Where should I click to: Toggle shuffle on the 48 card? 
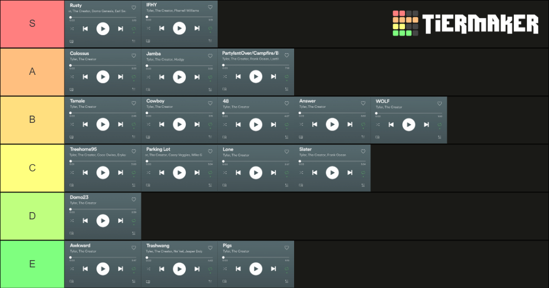pos(225,124)
